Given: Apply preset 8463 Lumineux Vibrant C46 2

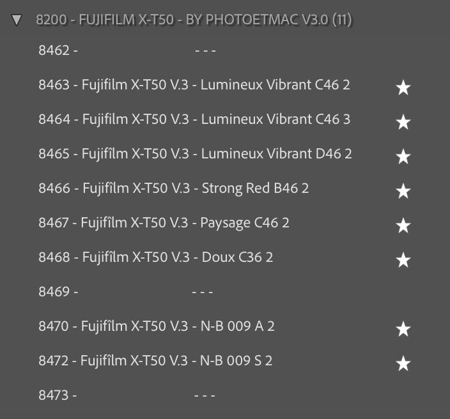Looking at the screenshot, I should [194, 85].
